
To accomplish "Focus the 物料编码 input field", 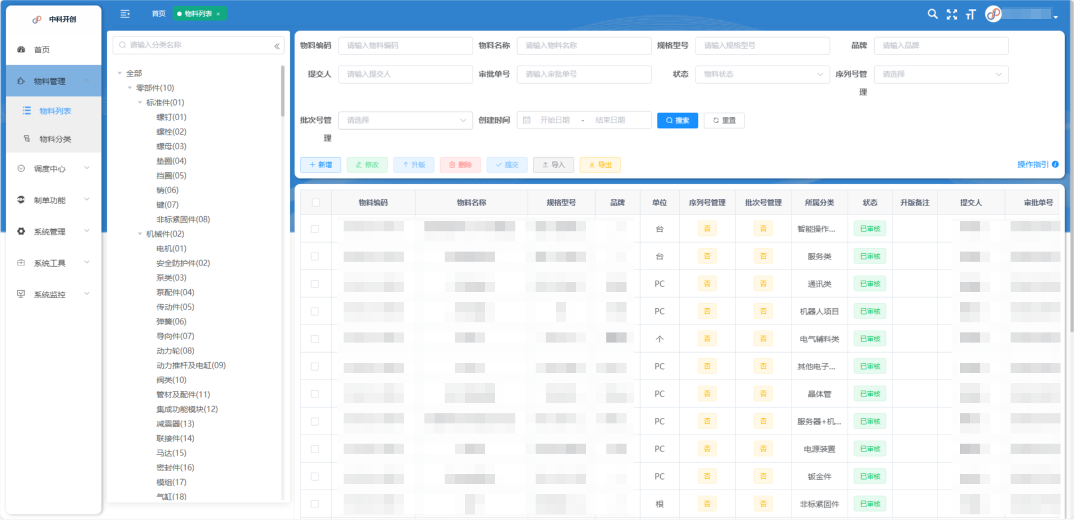I will 405,45.
